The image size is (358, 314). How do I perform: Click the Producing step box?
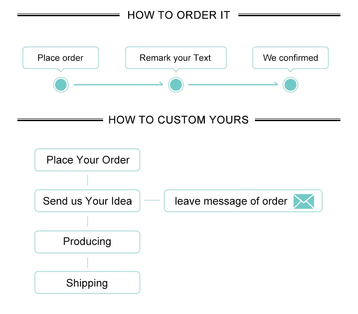[x=87, y=242]
